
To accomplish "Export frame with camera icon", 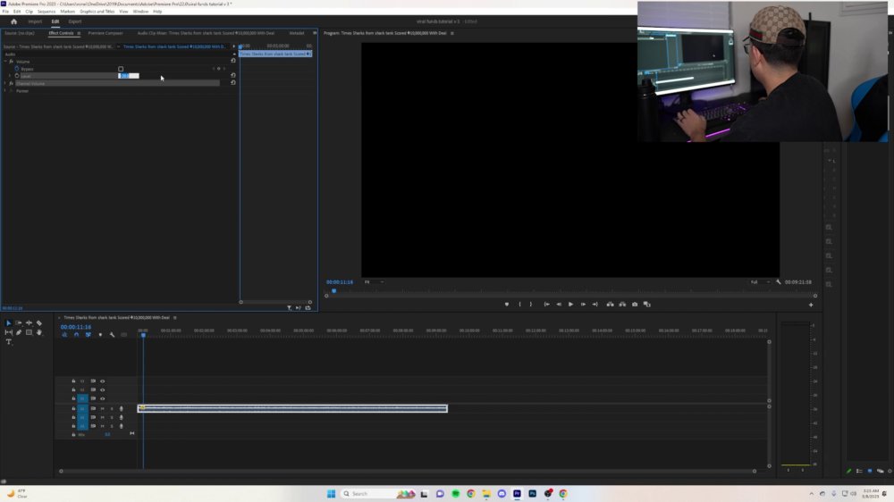I will pos(635,305).
